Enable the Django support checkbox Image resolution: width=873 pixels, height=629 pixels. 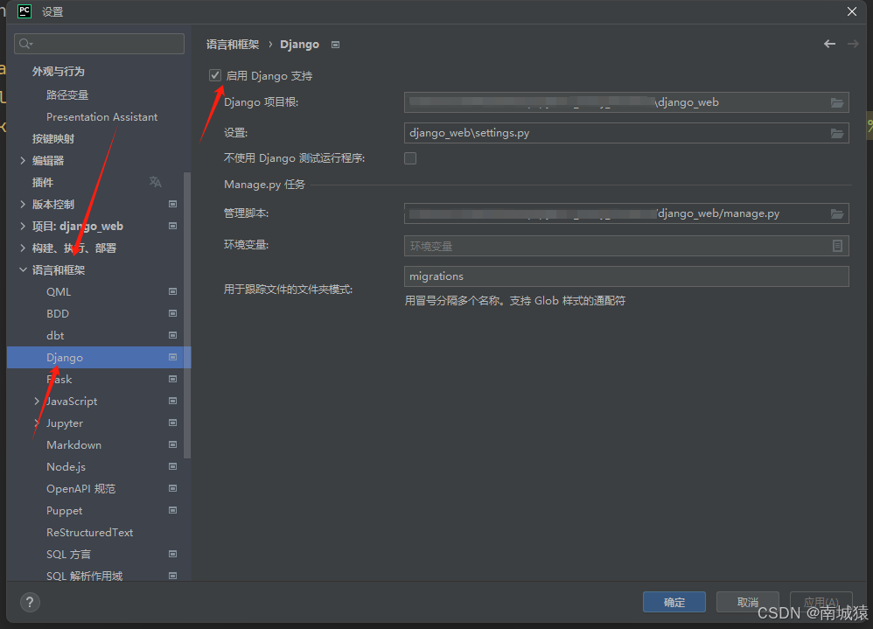(x=215, y=75)
